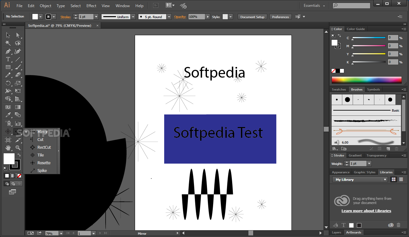
Task: Select the Column Graph tool
Action: [x=18, y=123]
